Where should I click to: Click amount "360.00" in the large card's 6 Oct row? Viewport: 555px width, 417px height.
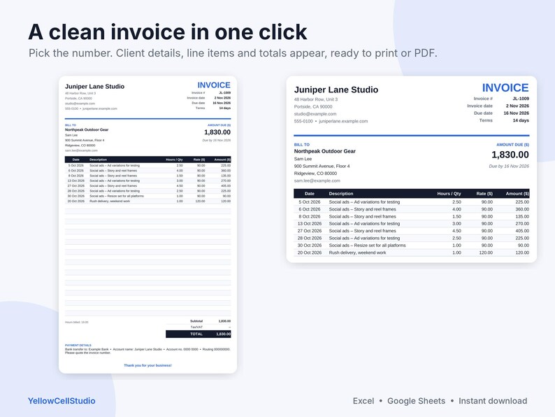[x=522, y=209]
